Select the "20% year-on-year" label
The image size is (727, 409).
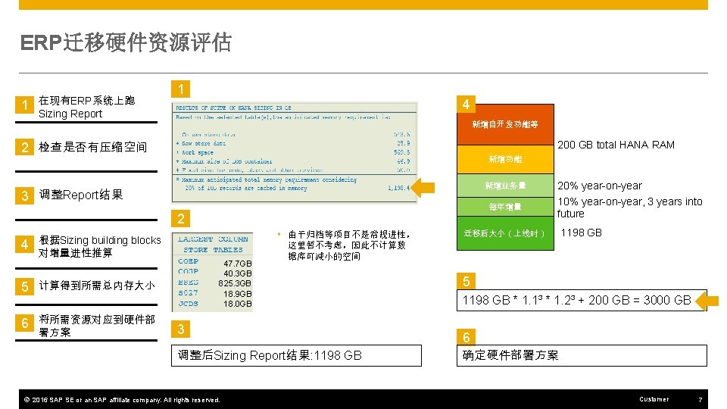[600, 186]
